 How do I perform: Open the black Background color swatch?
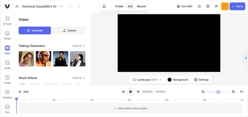[x=170, y=80]
